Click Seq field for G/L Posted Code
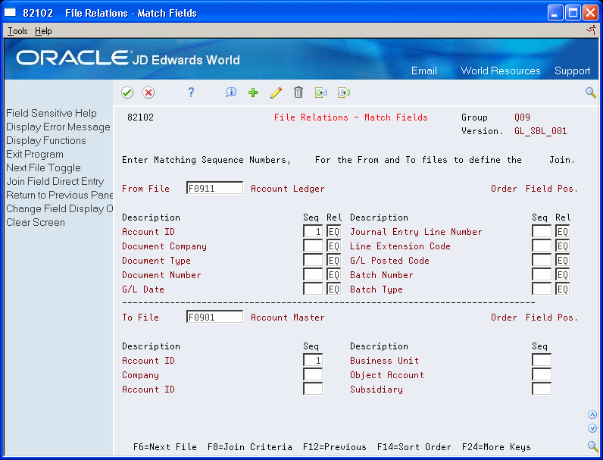 (x=542, y=261)
